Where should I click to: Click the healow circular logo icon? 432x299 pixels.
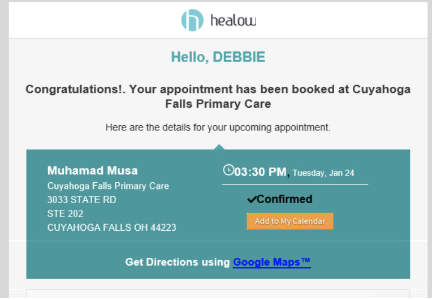(192, 20)
